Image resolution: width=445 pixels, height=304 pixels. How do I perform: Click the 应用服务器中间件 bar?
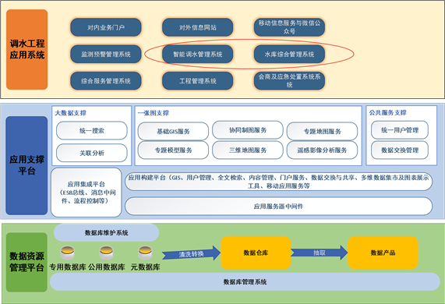[x=278, y=207]
